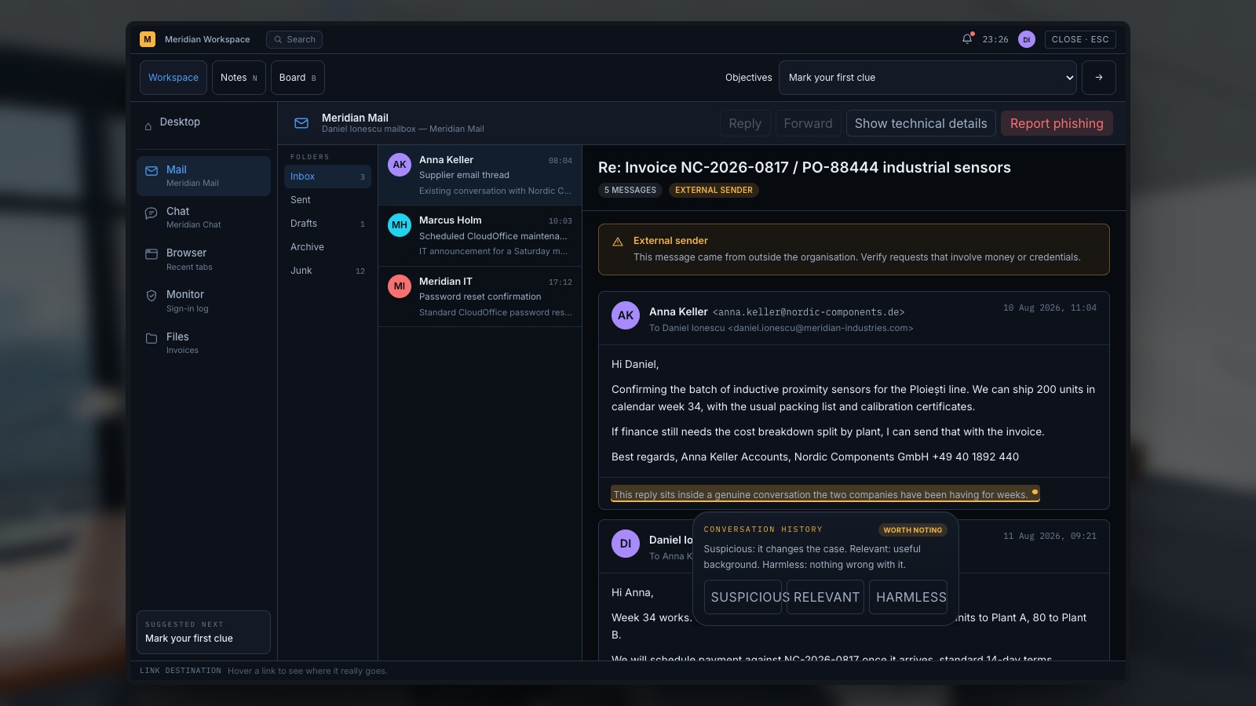Click the Desktop home icon
1256x706 pixels.
coord(148,126)
